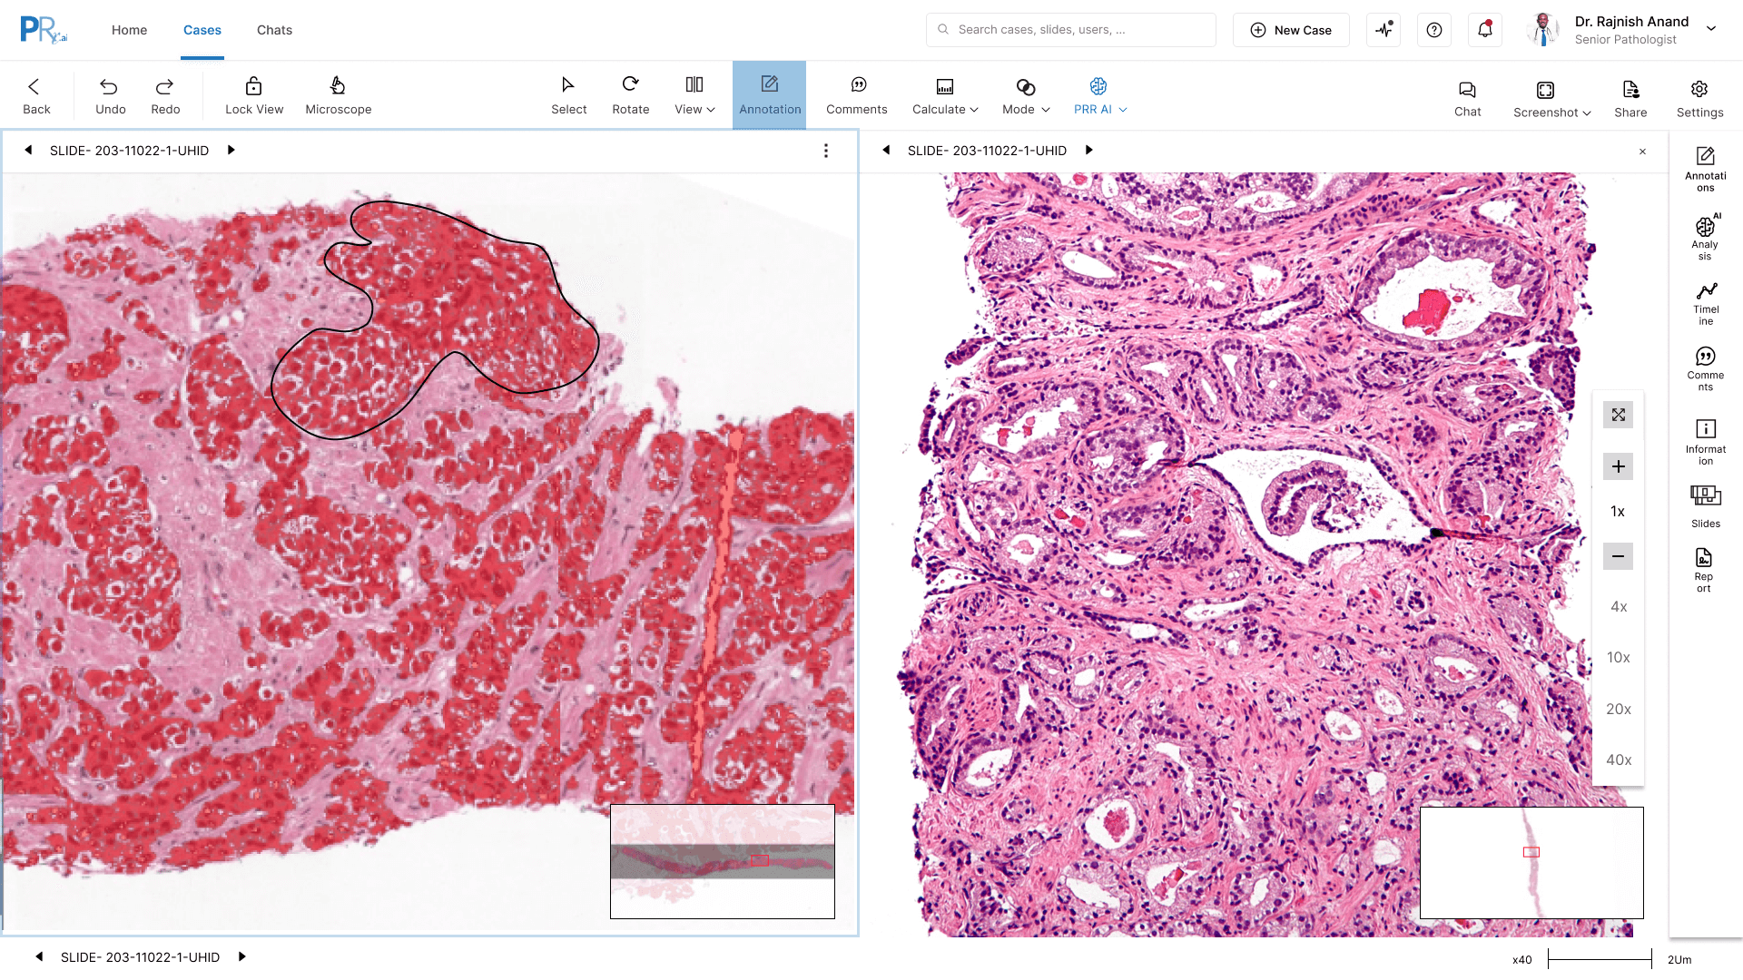Click the search cases input field

coord(1071,30)
